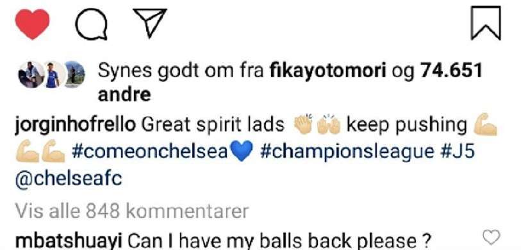Tap mbatshuayi's comment text
This screenshot has width=521, height=250.
coord(279,240)
